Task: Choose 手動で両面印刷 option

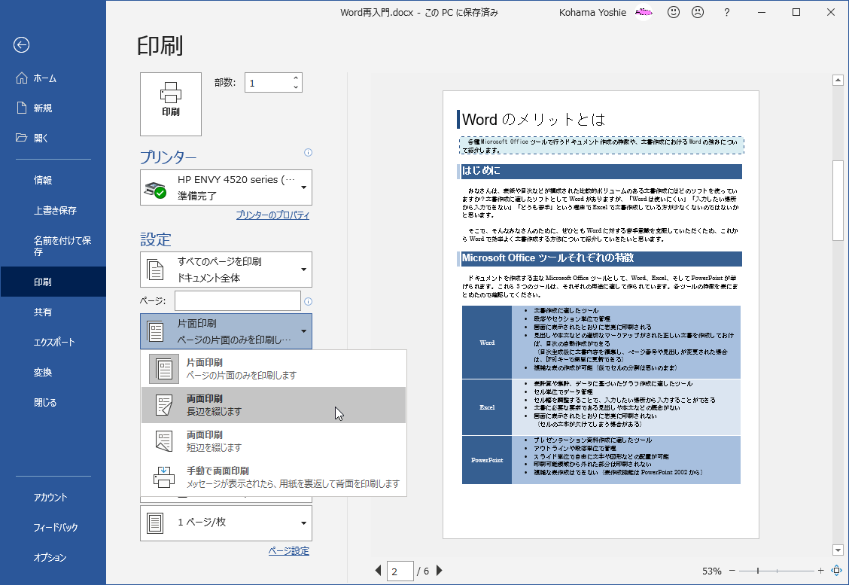Action: pos(273,477)
